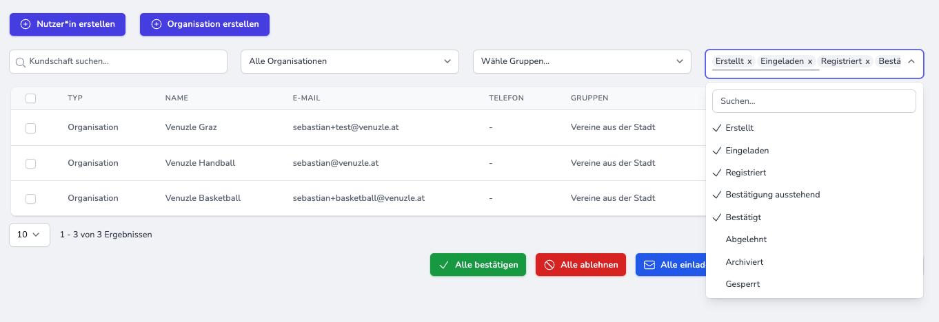Click the magnifier icon in customer search

click(x=21, y=62)
